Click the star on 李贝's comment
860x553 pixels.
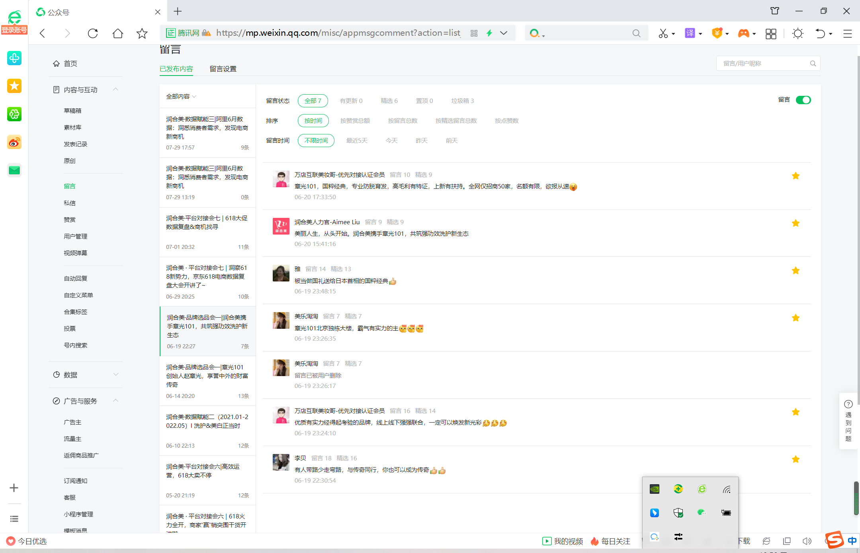tap(795, 459)
